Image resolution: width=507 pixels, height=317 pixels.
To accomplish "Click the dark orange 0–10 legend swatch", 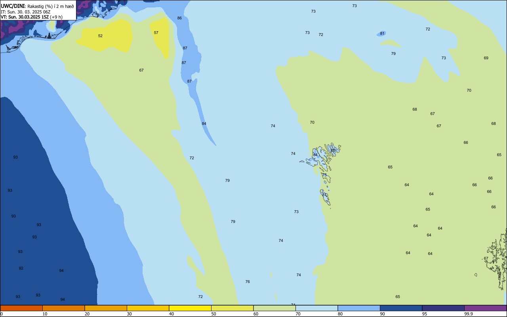I will pos(21,308).
